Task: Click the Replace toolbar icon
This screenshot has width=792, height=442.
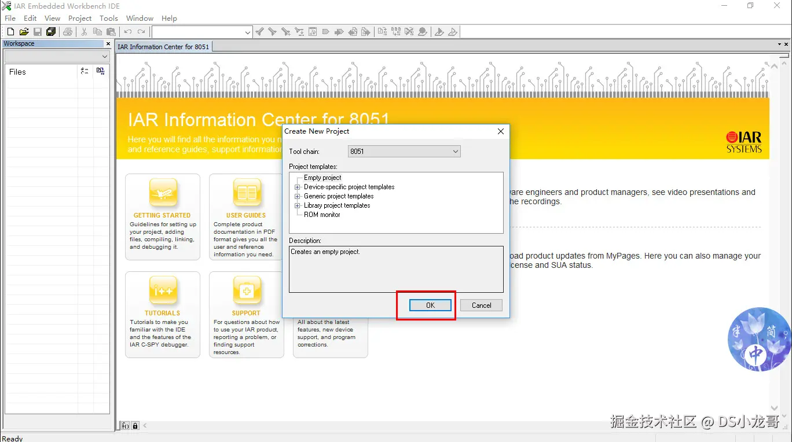Action: point(299,32)
